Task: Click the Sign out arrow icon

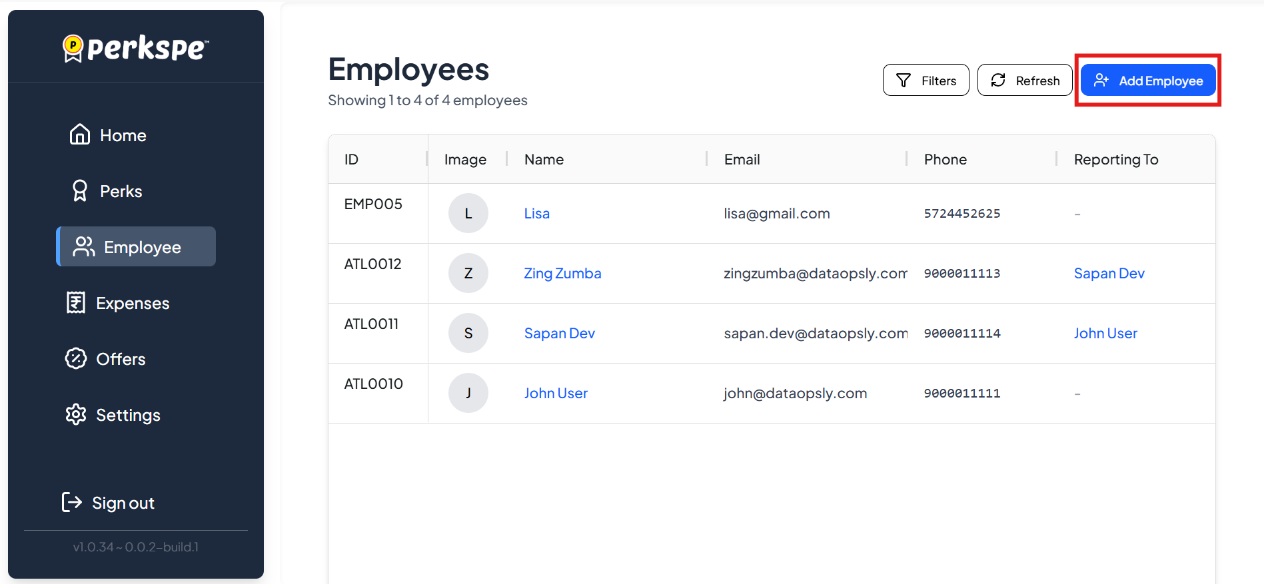Action: pyautogui.click(x=72, y=502)
